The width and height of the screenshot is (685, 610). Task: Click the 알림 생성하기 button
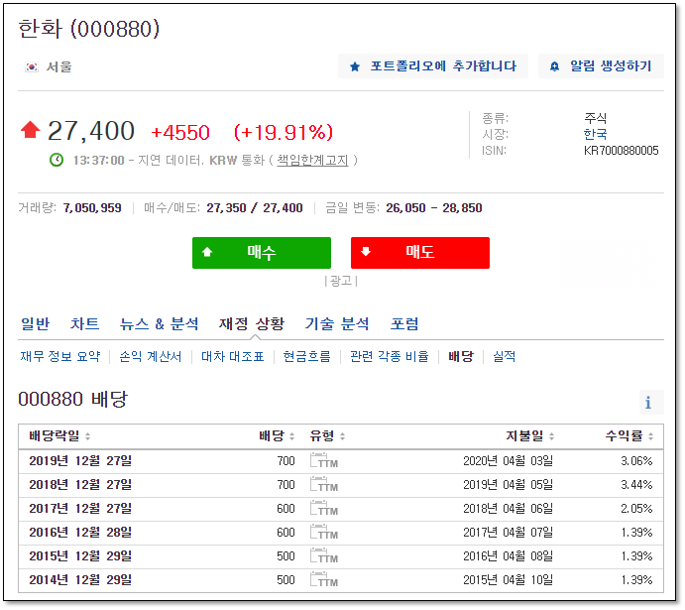(601, 66)
